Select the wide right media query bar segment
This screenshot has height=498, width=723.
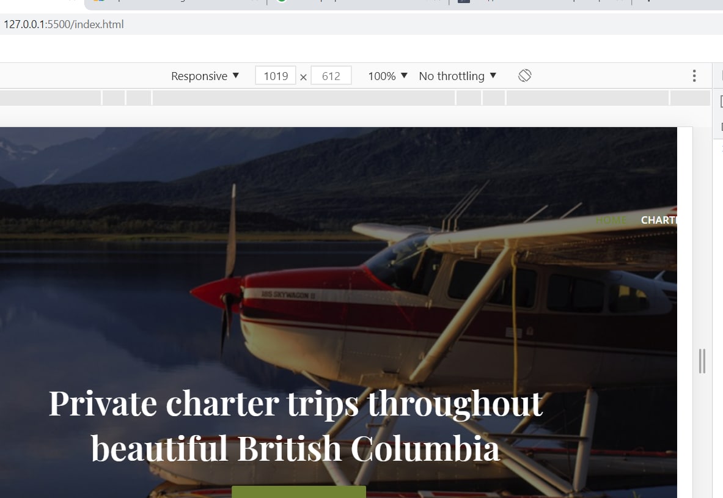[x=587, y=98]
